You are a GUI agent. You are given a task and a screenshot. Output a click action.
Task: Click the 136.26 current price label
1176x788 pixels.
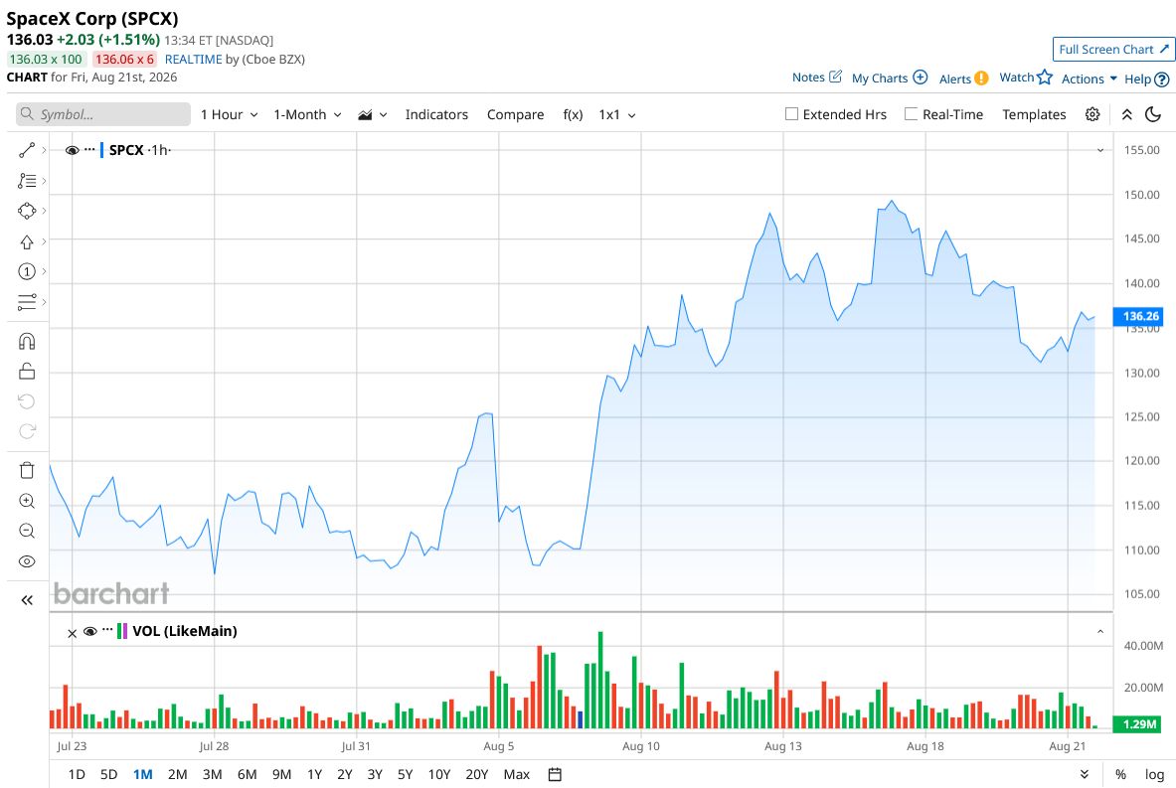[1138, 316]
